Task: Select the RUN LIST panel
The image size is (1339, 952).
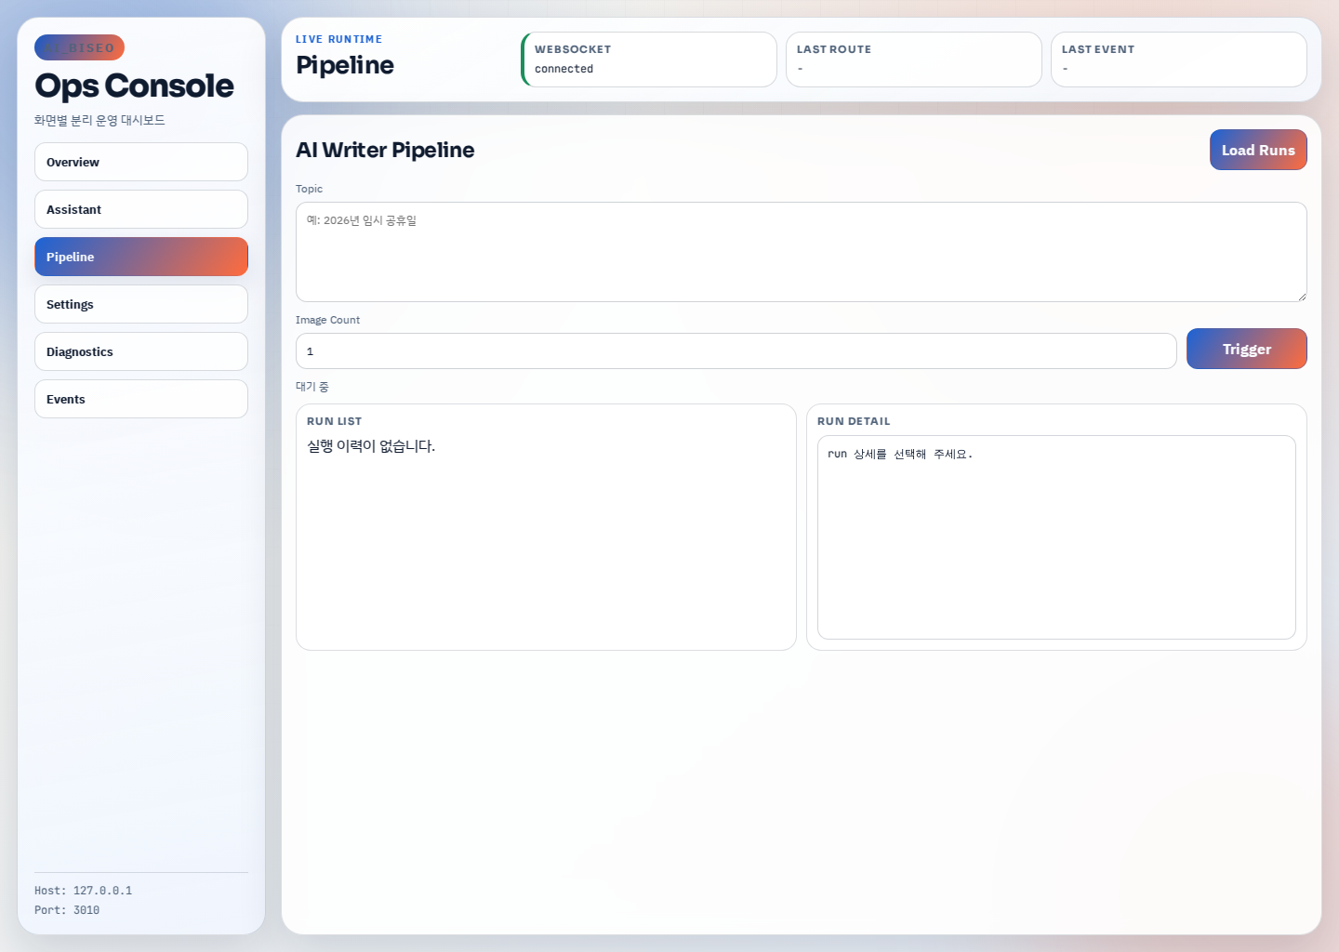Action: pos(546,526)
